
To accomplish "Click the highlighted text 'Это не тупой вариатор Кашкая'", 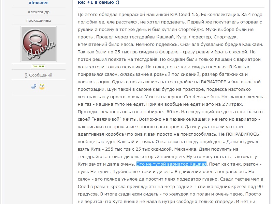I will [x=171, y=164].
